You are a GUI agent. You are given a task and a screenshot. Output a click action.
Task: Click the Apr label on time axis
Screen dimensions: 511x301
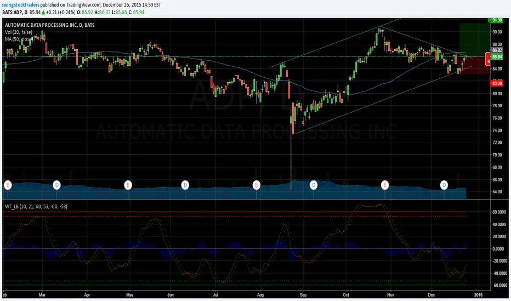(x=87, y=295)
